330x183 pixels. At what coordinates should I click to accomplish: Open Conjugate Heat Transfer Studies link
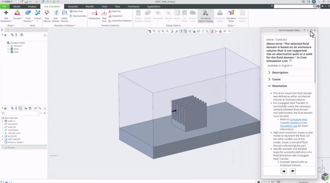click(x=294, y=123)
